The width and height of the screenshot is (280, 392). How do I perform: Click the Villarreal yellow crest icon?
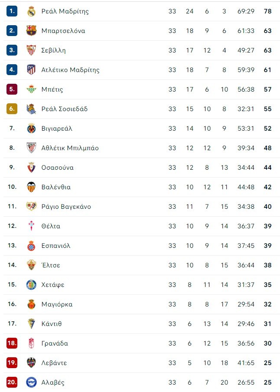point(31,128)
